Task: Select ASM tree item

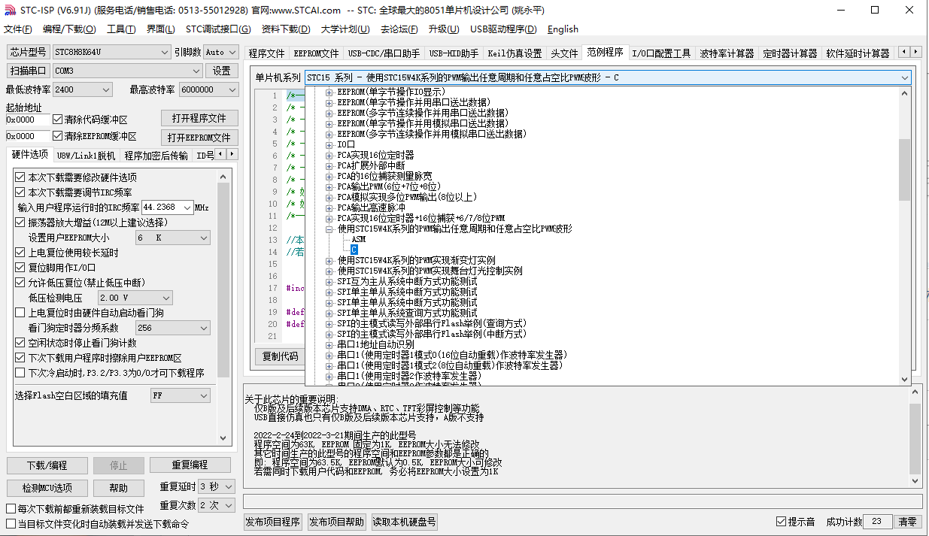Action: (x=359, y=239)
